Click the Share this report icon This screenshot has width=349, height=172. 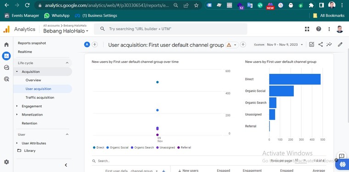pyautogui.click(x=321, y=44)
